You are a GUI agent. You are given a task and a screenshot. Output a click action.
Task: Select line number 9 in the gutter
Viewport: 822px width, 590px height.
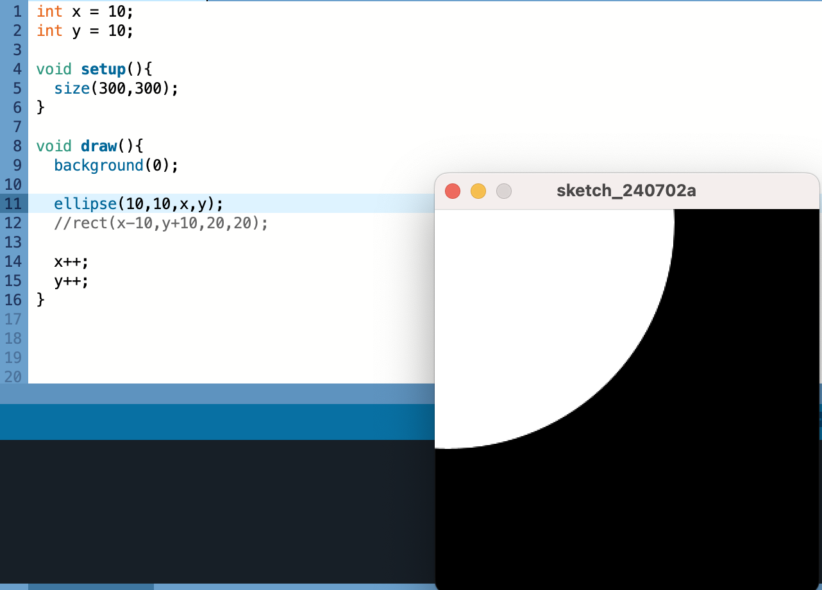[x=17, y=165]
